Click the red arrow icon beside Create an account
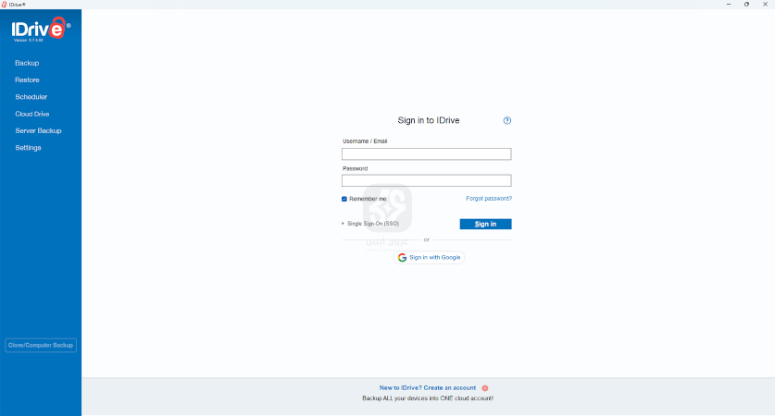The height and width of the screenshot is (416, 775). tap(485, 388)
